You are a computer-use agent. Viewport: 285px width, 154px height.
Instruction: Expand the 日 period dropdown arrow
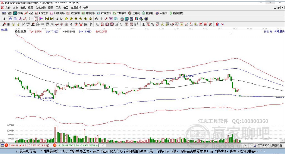tap(7, 19)
